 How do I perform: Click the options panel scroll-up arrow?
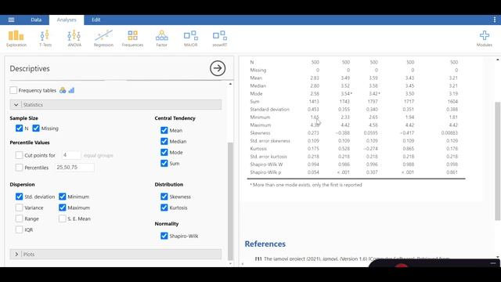[230, 84]
